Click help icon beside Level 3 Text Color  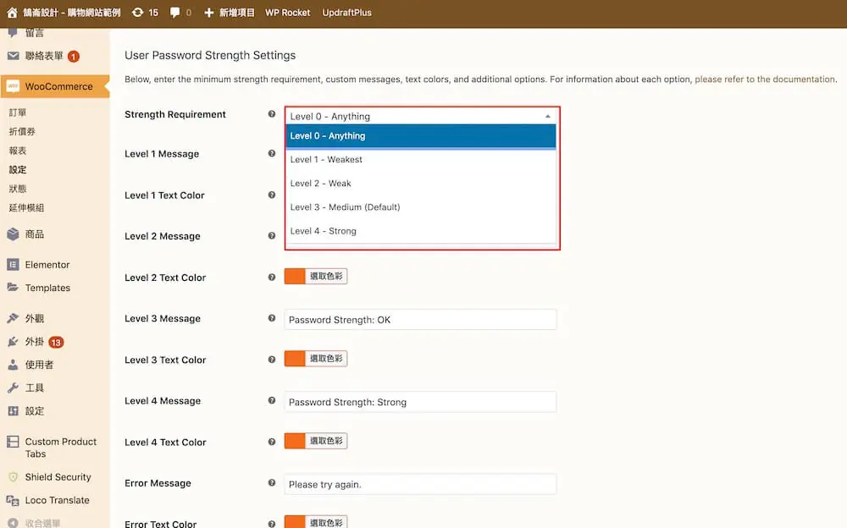pos(272,360)
